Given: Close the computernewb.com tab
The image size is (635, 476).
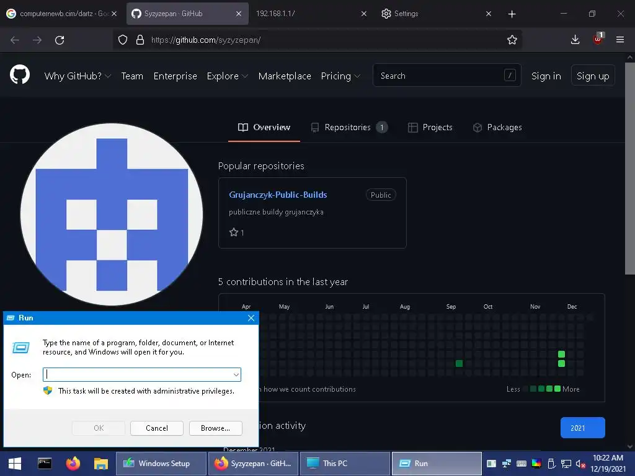Looking at the screenshot, I should [x=114, y=14].
